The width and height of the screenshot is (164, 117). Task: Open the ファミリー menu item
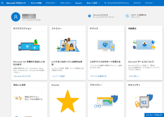[x=149, y=3]
